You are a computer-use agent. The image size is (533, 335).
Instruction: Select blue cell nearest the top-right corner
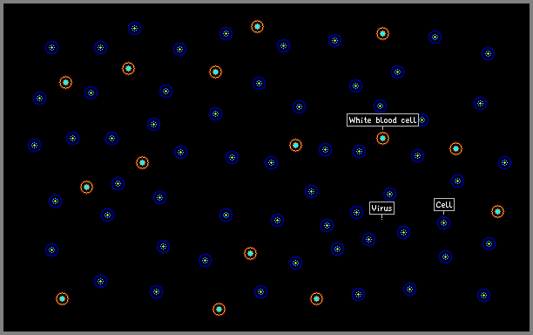[488, 53]
